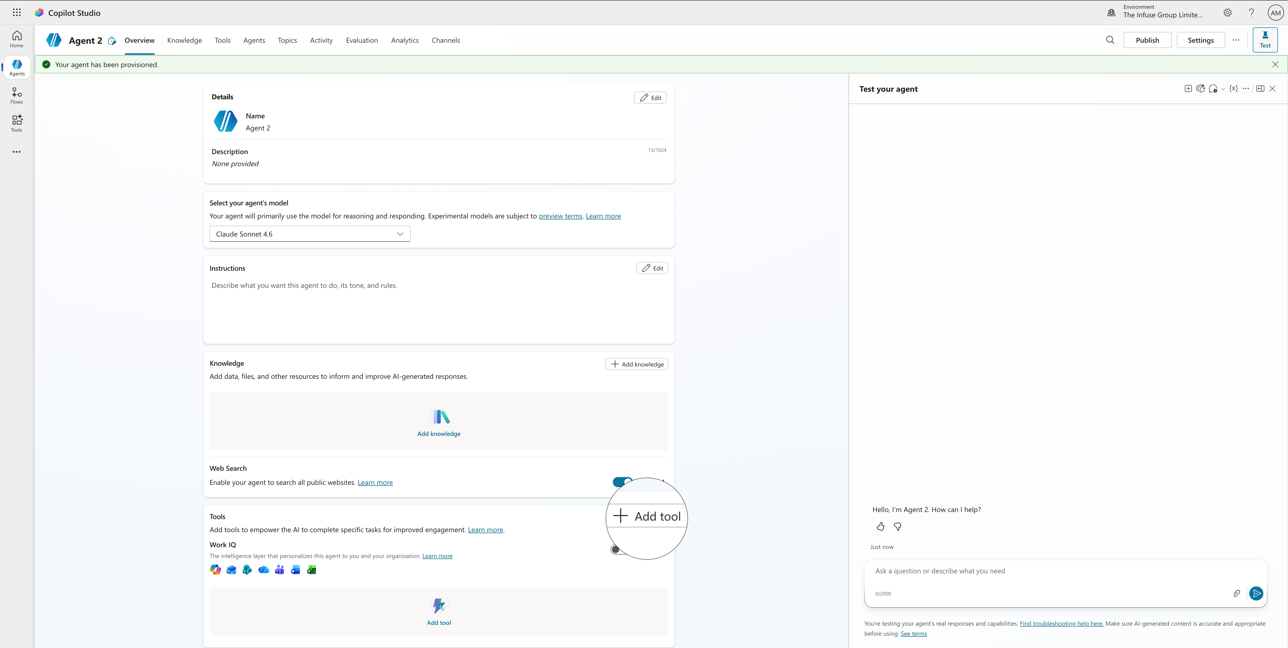Viewport: 1288px width, 648px height.
Task: Open the chat settings gear bubble icon
Action: coord(1213,89)
